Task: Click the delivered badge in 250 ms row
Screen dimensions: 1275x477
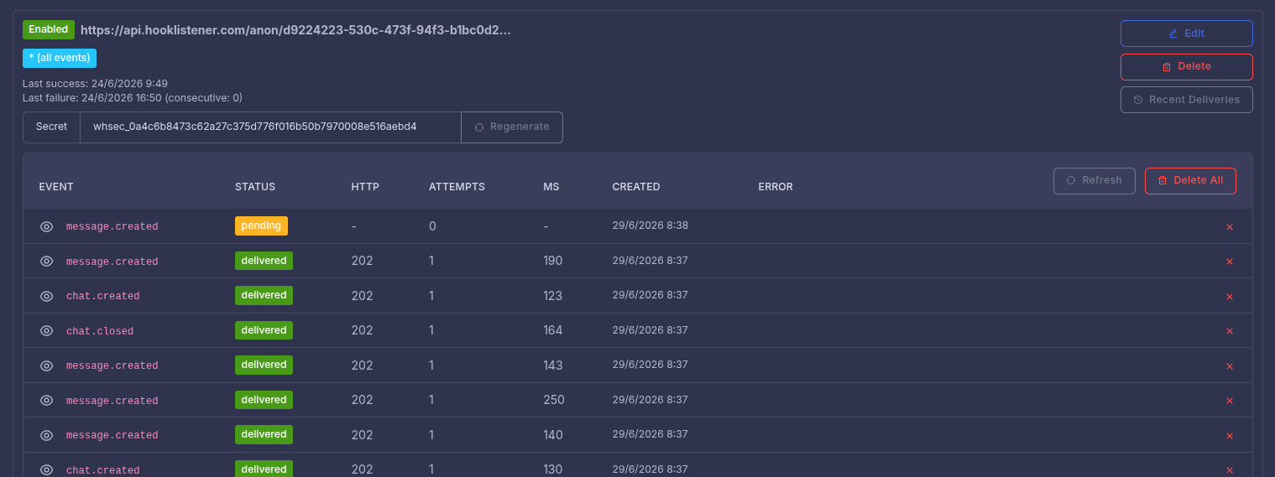Action: point(264,400)
